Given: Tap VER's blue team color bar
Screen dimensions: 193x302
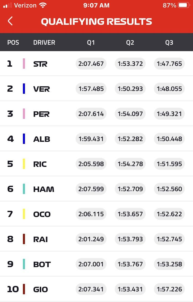Looking at the screenshot, I should [24, 89].
